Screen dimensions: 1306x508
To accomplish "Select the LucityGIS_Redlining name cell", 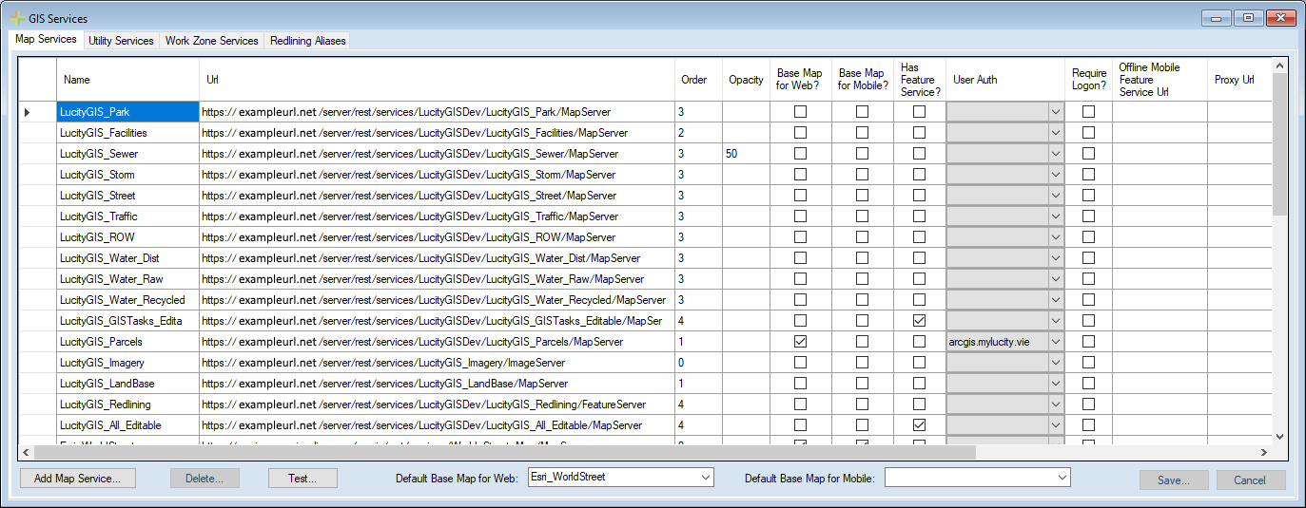I will coord(127,405).
